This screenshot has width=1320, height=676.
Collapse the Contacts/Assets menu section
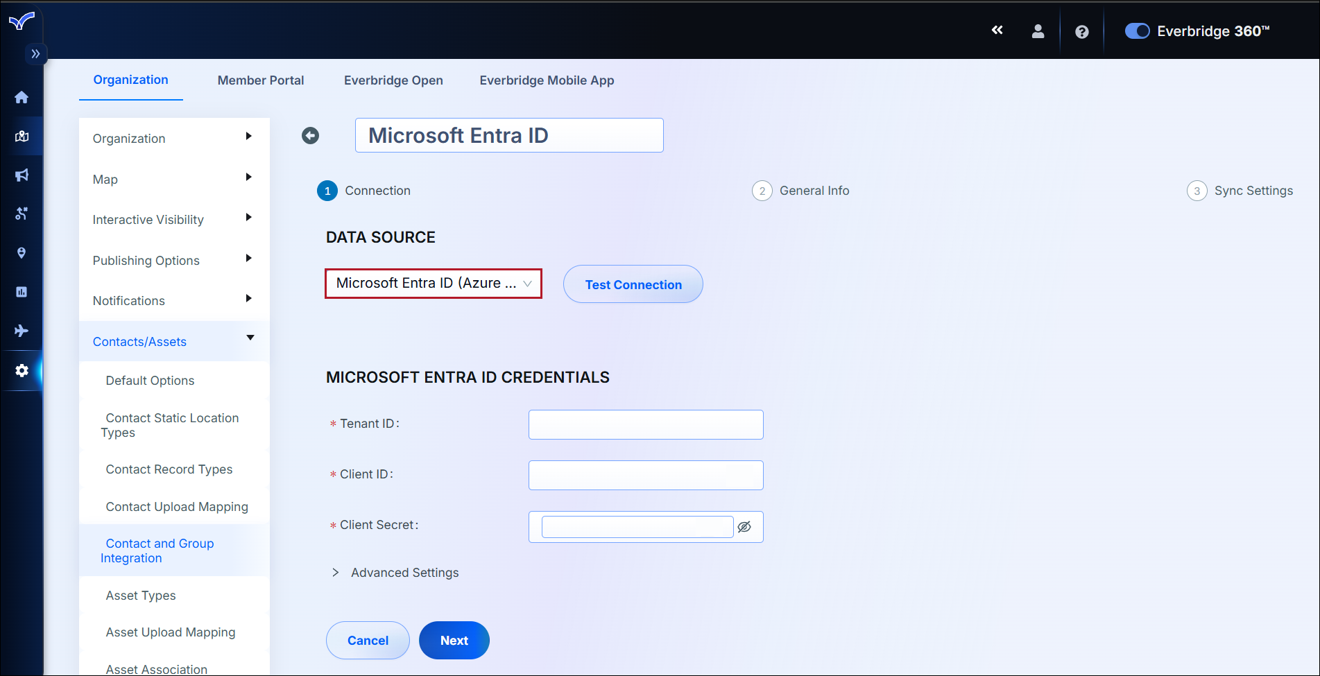[250, 339]
